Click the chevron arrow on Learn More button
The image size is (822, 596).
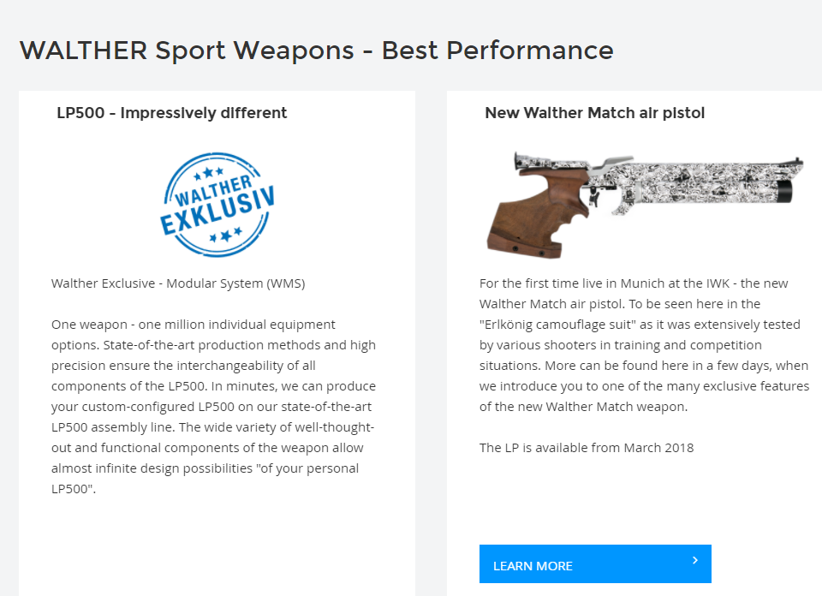tap(695, 560)
